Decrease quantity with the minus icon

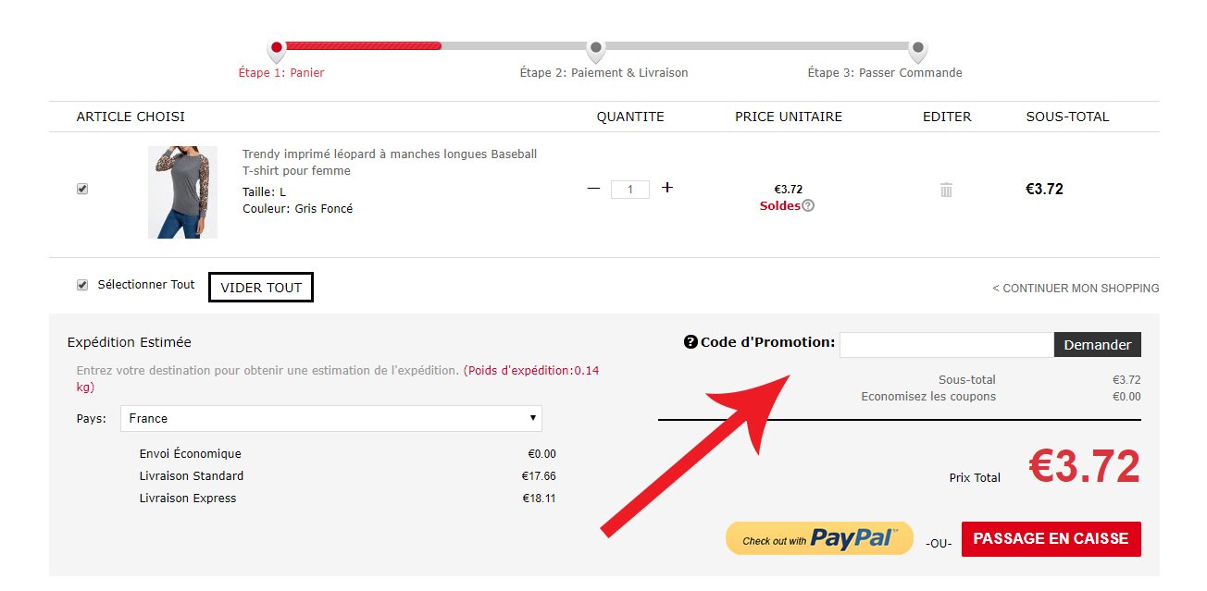(x=594, y=188)
